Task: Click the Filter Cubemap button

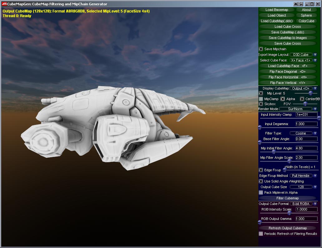Action: tap(287, 198)
